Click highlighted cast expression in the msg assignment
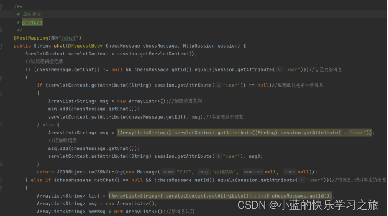Screen dimensions: 388x216 point(244,133)
